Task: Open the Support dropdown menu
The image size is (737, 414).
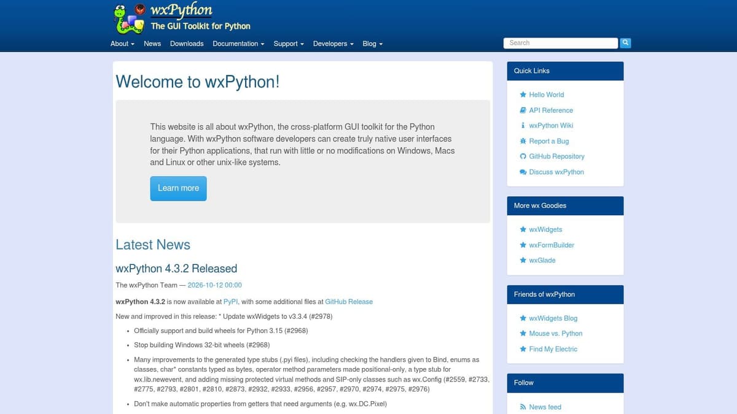Action: (x=289, y=44)
